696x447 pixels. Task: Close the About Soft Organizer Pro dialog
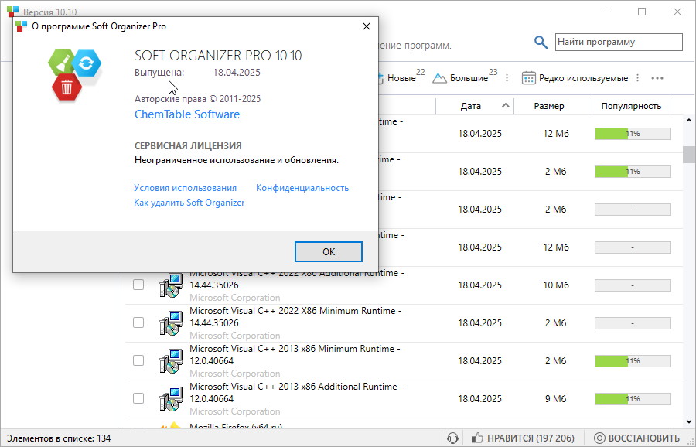coord(367,26)
